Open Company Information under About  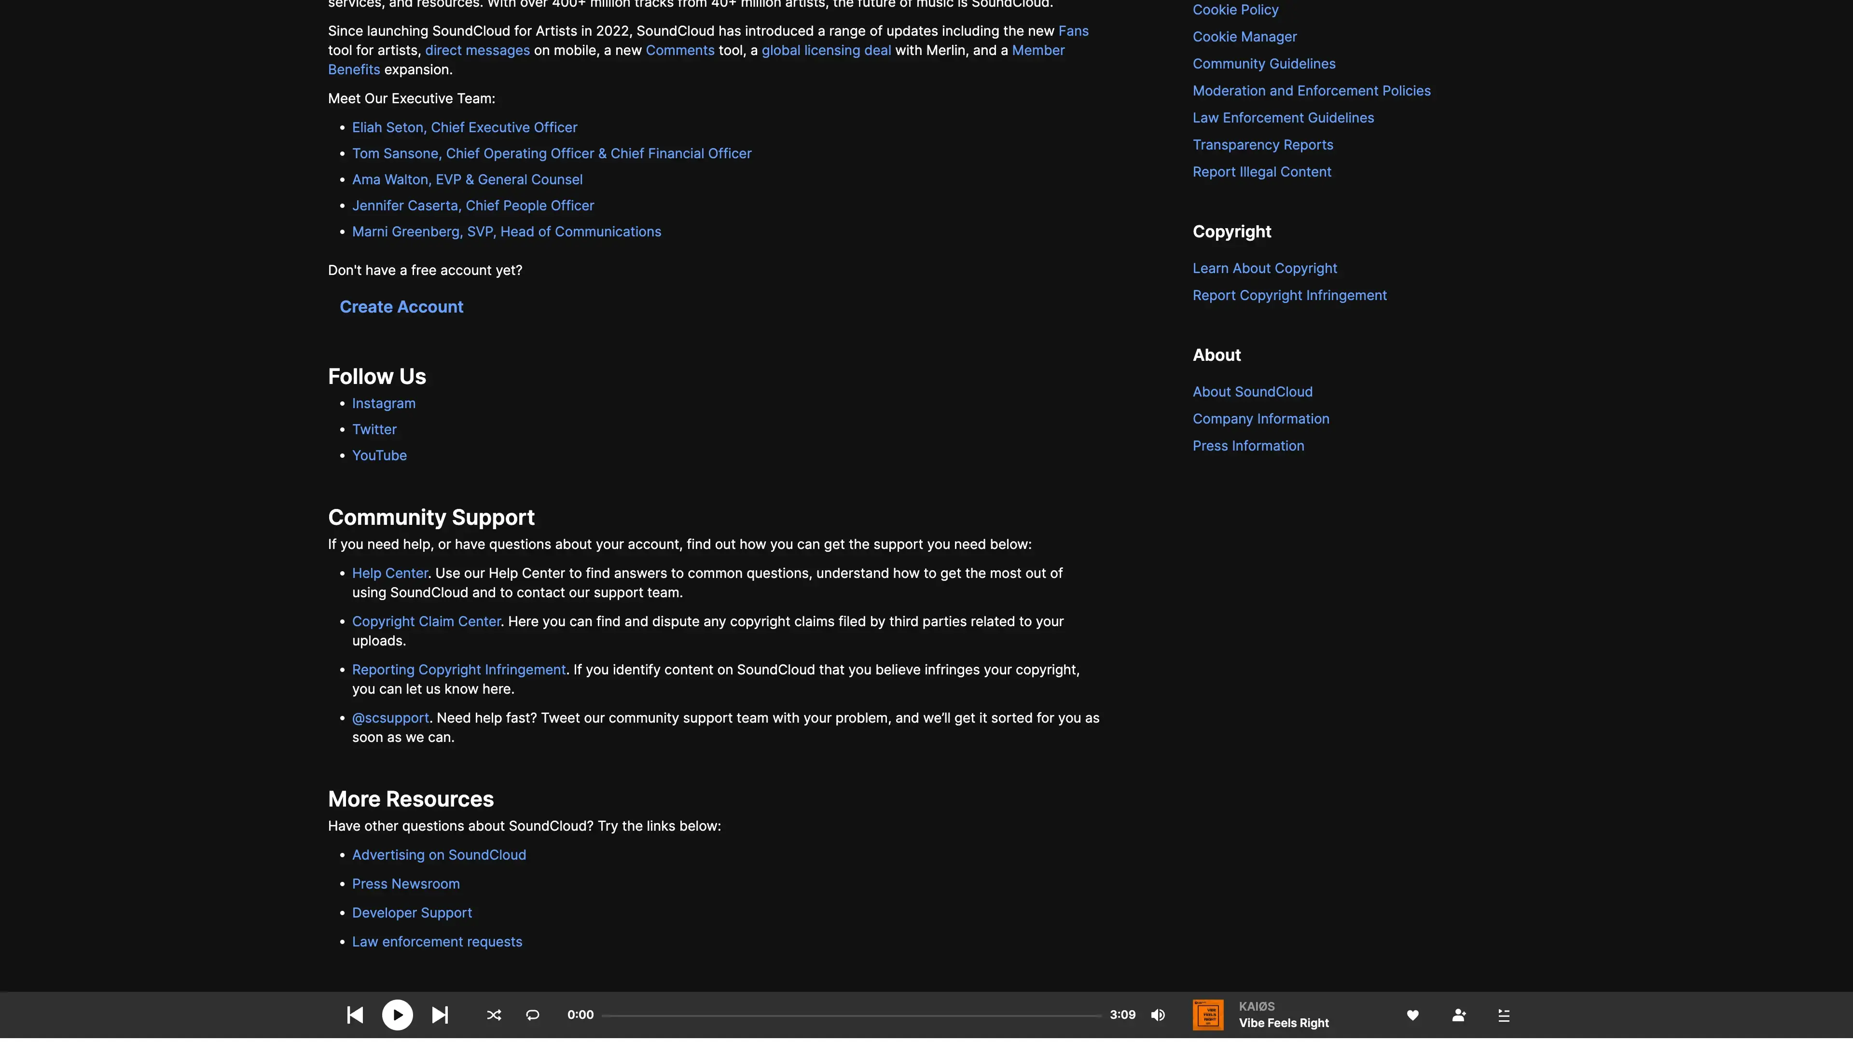coord(1260,419)
